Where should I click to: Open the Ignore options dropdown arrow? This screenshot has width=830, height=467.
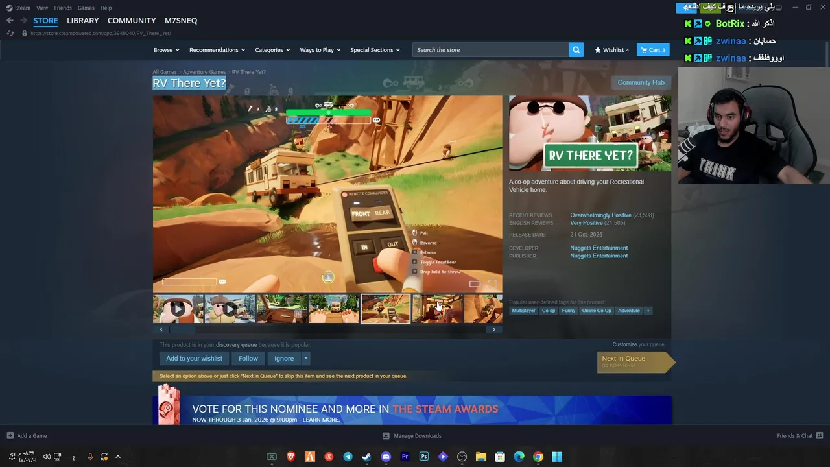(305, 358)
